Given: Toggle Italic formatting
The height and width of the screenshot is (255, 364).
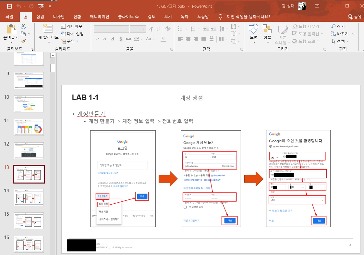Looking at the screenshot, I should [x=105, y=39].
